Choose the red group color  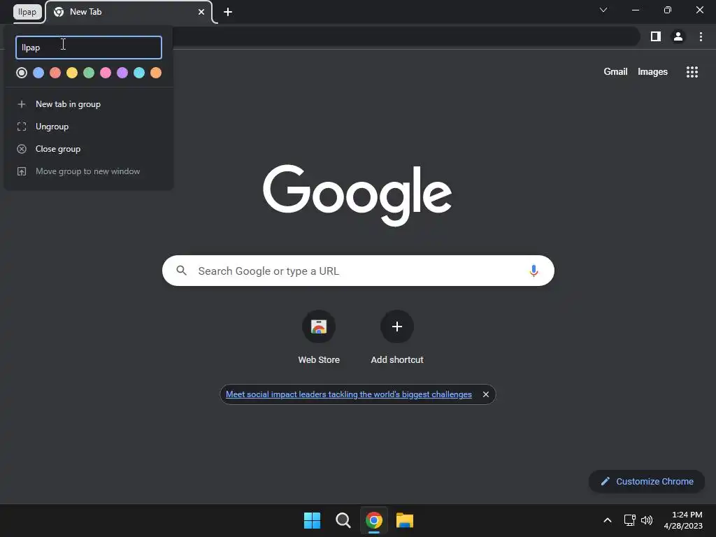click(55, 73)
